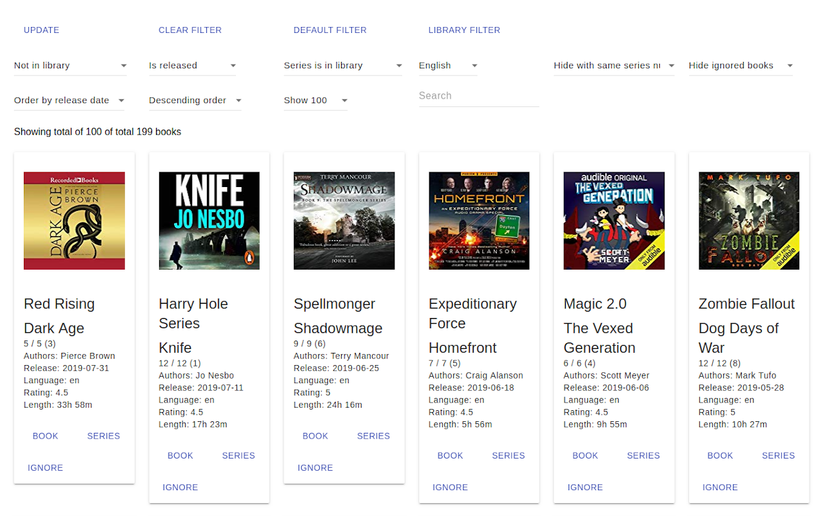Image resolution: width=825 pixels, height=516 pixels.
Task: Click 'Authors: Pierce Brown' text
Action: coord(70,356)
